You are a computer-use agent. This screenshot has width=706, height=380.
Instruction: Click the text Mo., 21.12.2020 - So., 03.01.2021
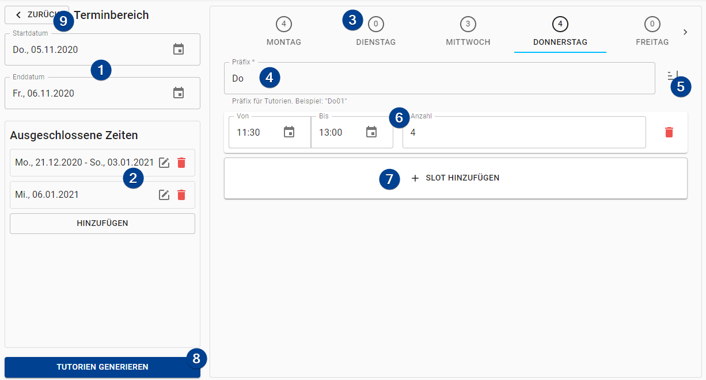coord(85,163)
